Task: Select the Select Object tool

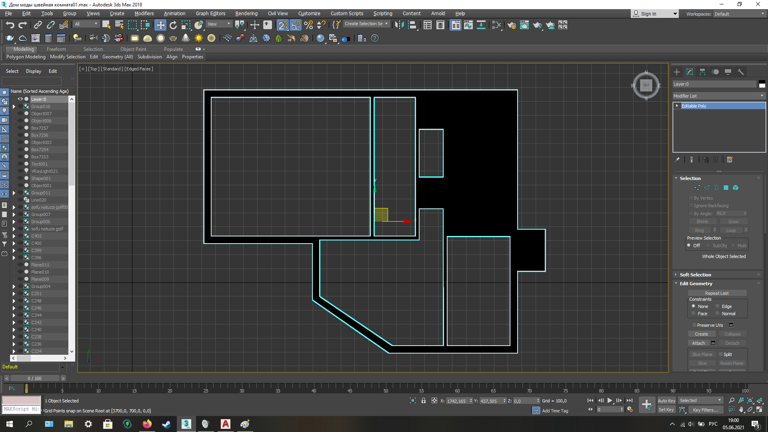Action: click(x=106, y=25)
